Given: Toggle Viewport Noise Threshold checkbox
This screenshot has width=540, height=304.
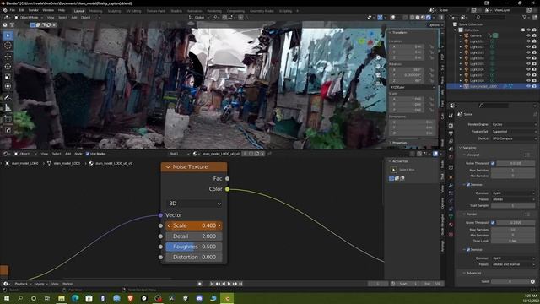Looking at the screenshot, I should click(x=493, y=163).
